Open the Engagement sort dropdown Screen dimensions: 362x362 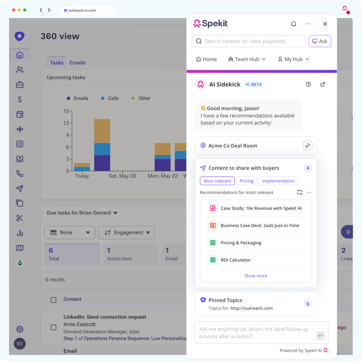126,233
